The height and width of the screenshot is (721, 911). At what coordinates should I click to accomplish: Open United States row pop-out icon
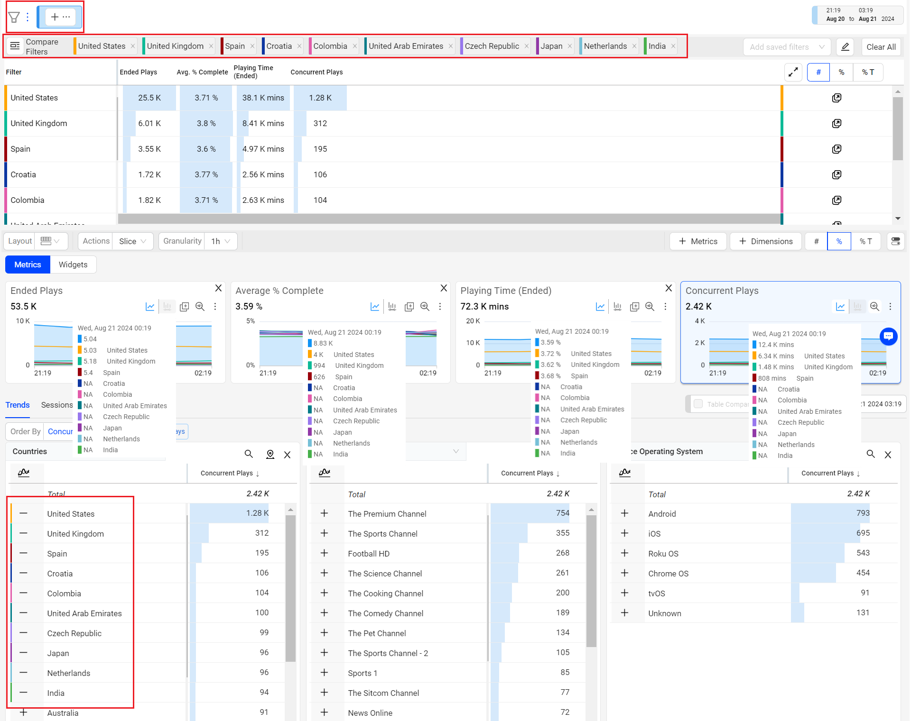point(837,98)
